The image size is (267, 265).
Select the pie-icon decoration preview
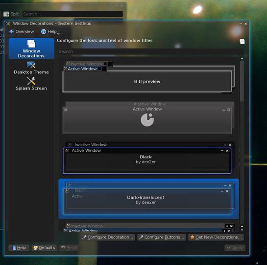[147, 117]
